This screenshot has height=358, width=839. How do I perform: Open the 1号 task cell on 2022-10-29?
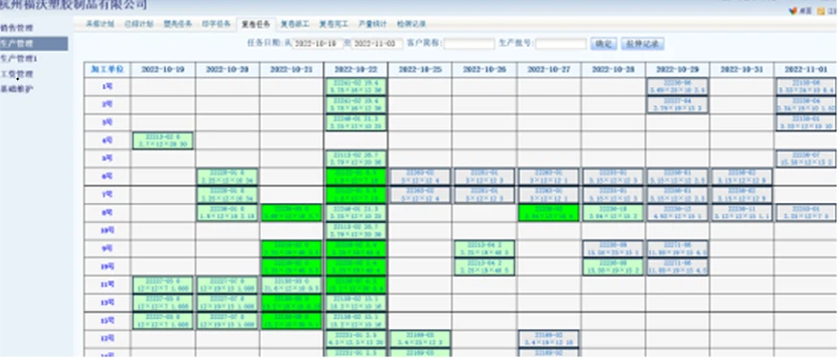677,86
